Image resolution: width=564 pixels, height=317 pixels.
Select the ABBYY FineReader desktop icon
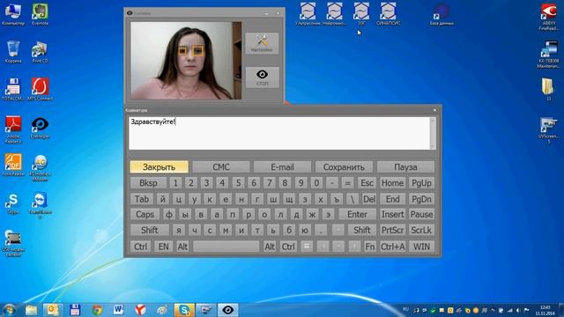(x=549, y=17)
